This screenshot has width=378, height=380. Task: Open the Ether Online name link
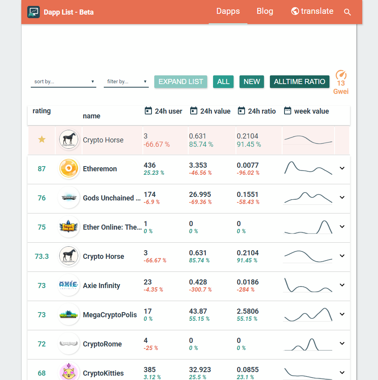click(x=112, y=227)
